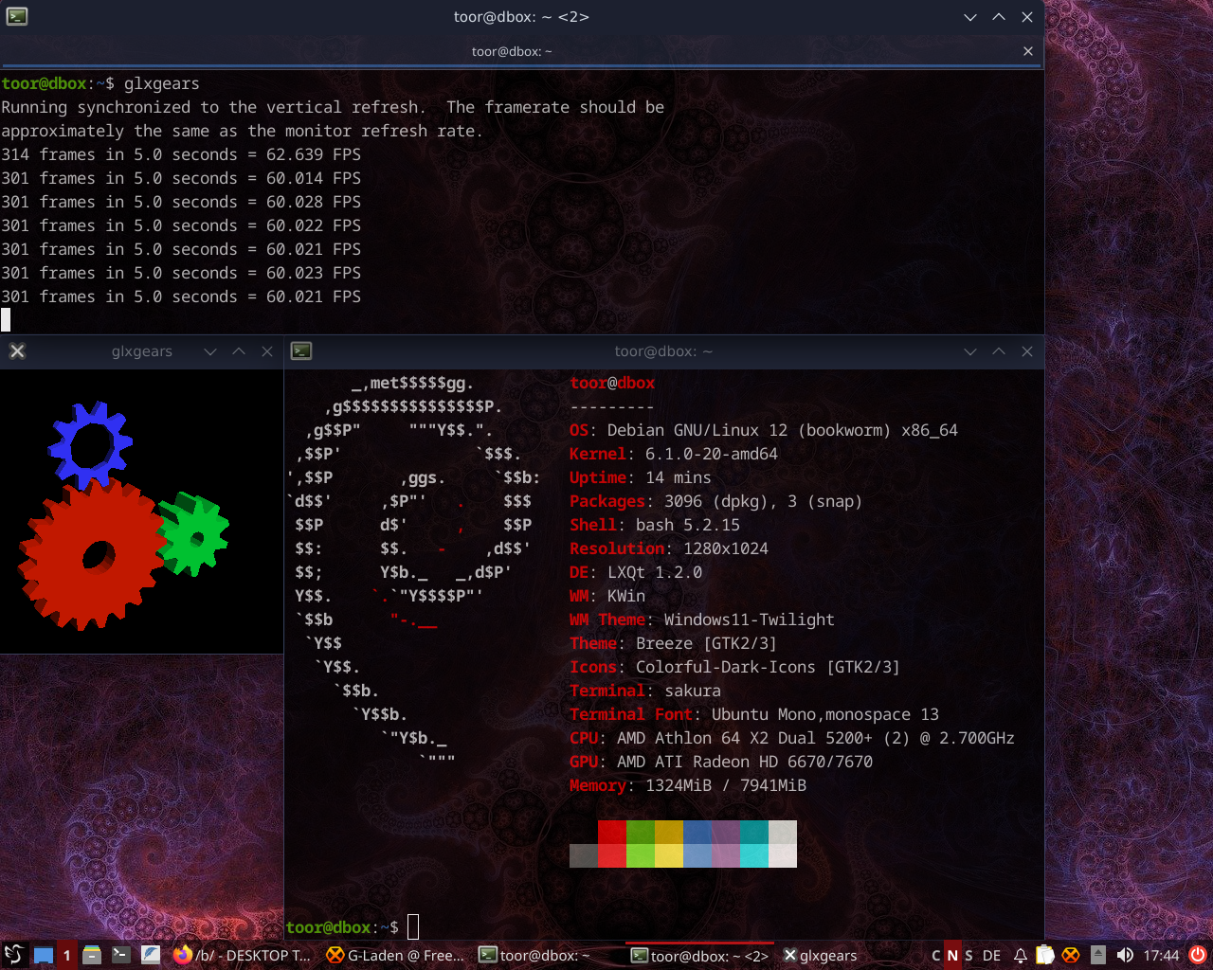Image resolution: width=1213 pixels, height=970 pixels.
Task: Click the red power button in the panel
Action: [x=1198, y=955]
